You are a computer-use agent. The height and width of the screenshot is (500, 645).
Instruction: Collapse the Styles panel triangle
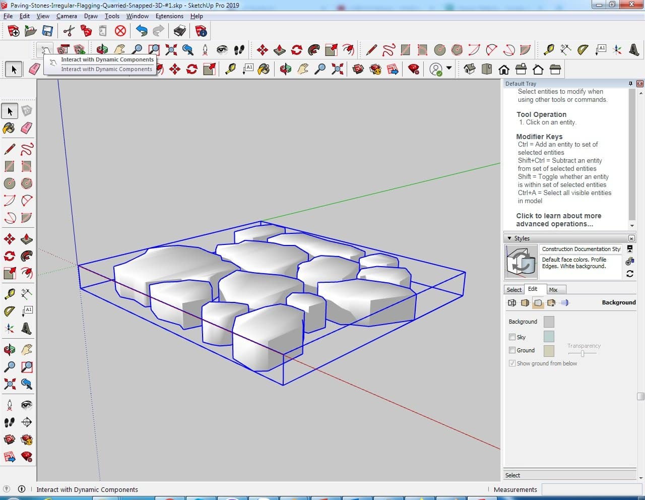(x=509, y=238)
